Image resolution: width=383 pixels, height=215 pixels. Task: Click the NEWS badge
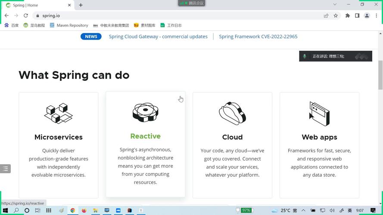[x=91, y=36]
